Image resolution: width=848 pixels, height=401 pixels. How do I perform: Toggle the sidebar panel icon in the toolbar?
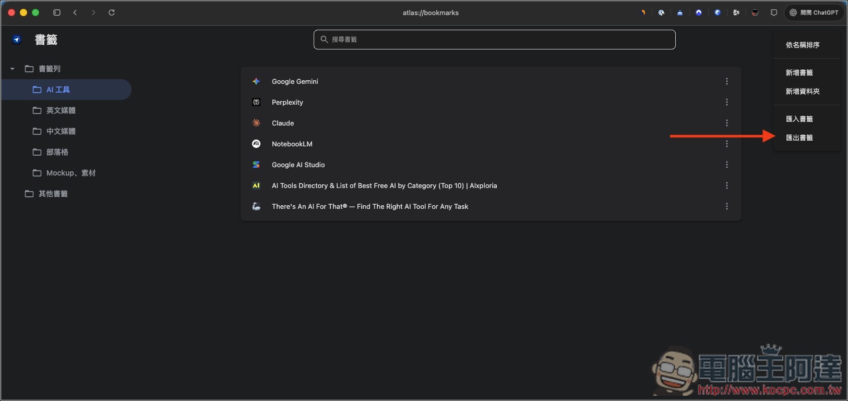57,12
